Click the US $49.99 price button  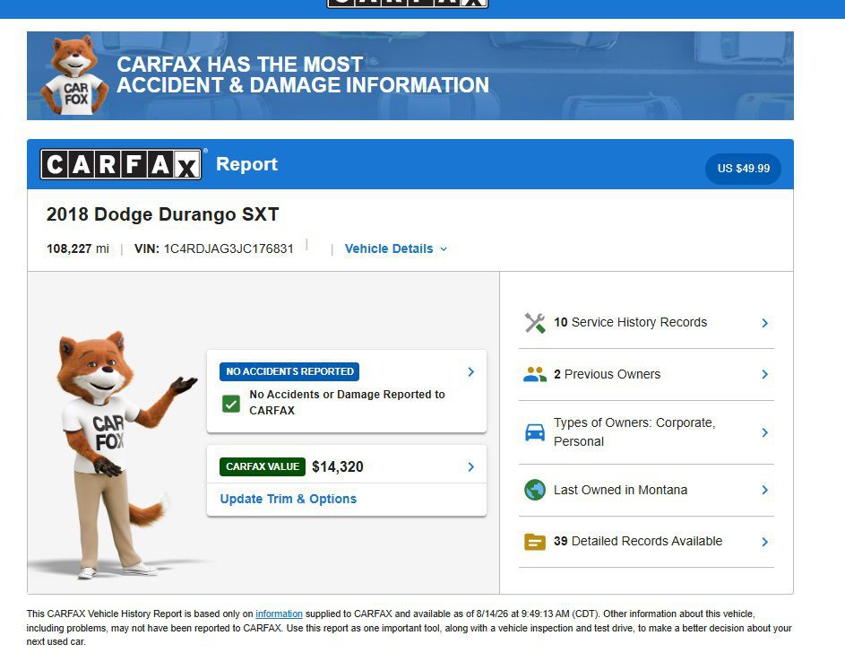(743, 169)
